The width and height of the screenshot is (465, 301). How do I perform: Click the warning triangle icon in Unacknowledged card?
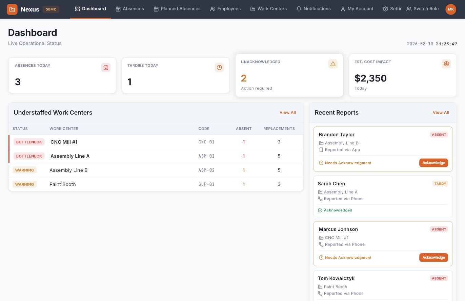333,64
